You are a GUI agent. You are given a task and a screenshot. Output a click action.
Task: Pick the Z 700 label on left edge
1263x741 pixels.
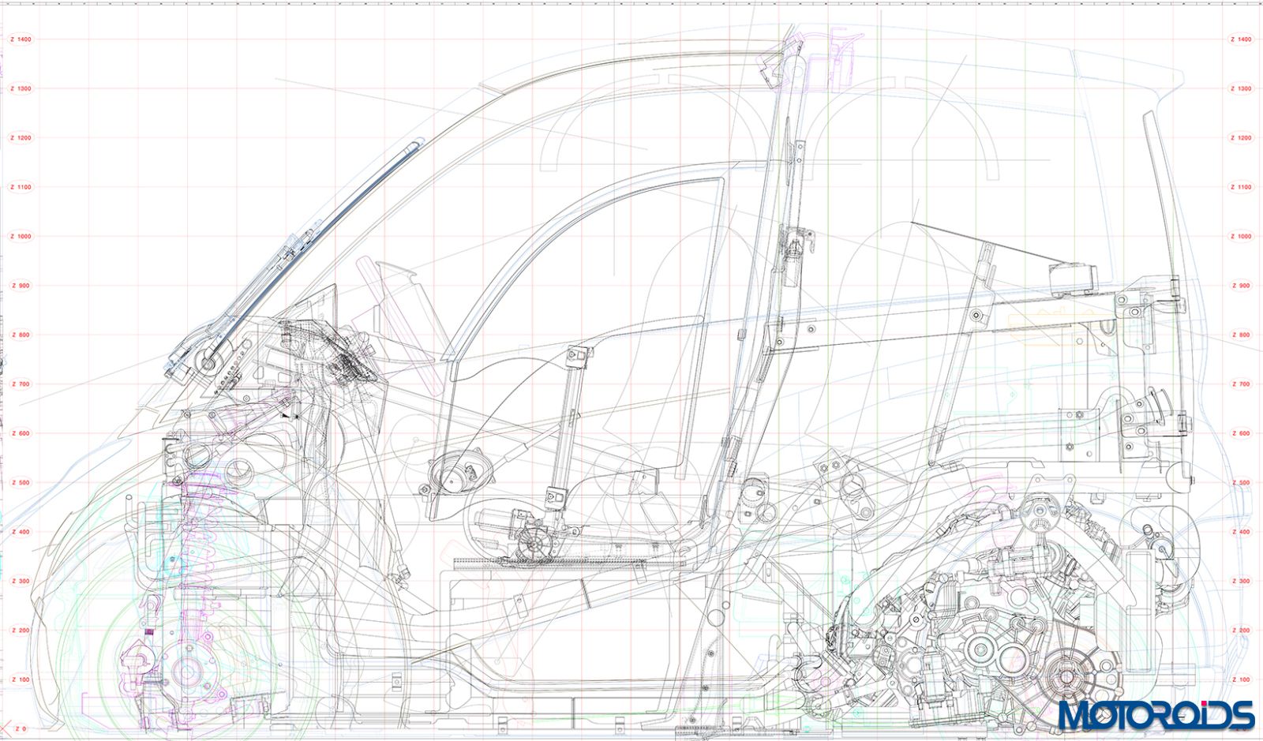(21, 384)
